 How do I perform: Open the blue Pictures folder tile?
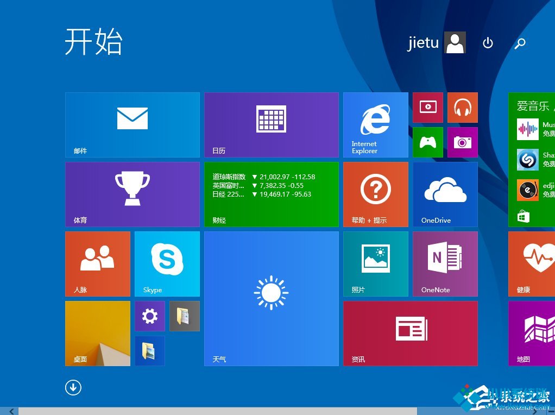[x=150, y=350]
